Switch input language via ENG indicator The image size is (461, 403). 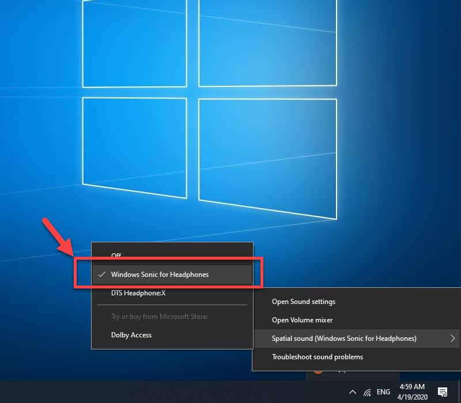coord(383,392)
